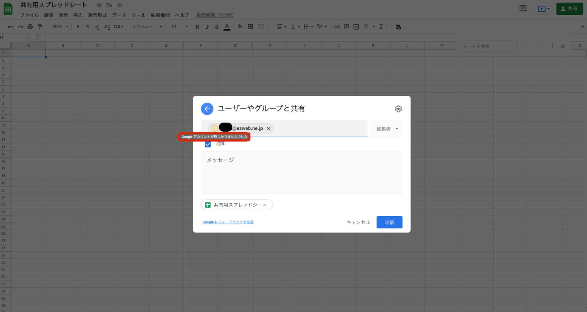Open the font size 10 dropdown
The image size is (587, 312).
179,26
